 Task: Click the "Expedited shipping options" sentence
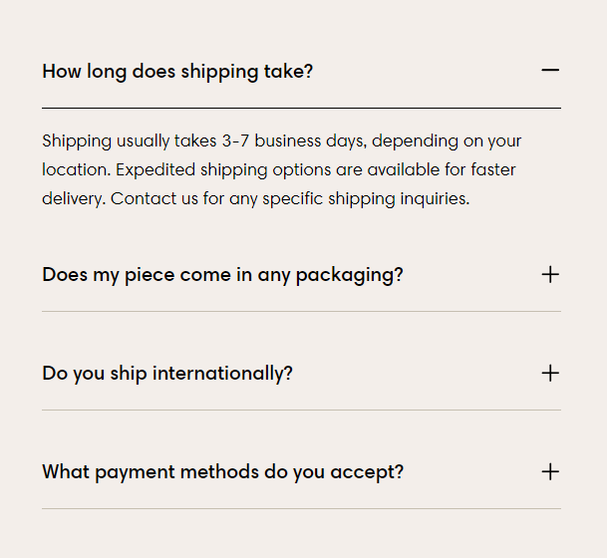[x=214, y=169]
